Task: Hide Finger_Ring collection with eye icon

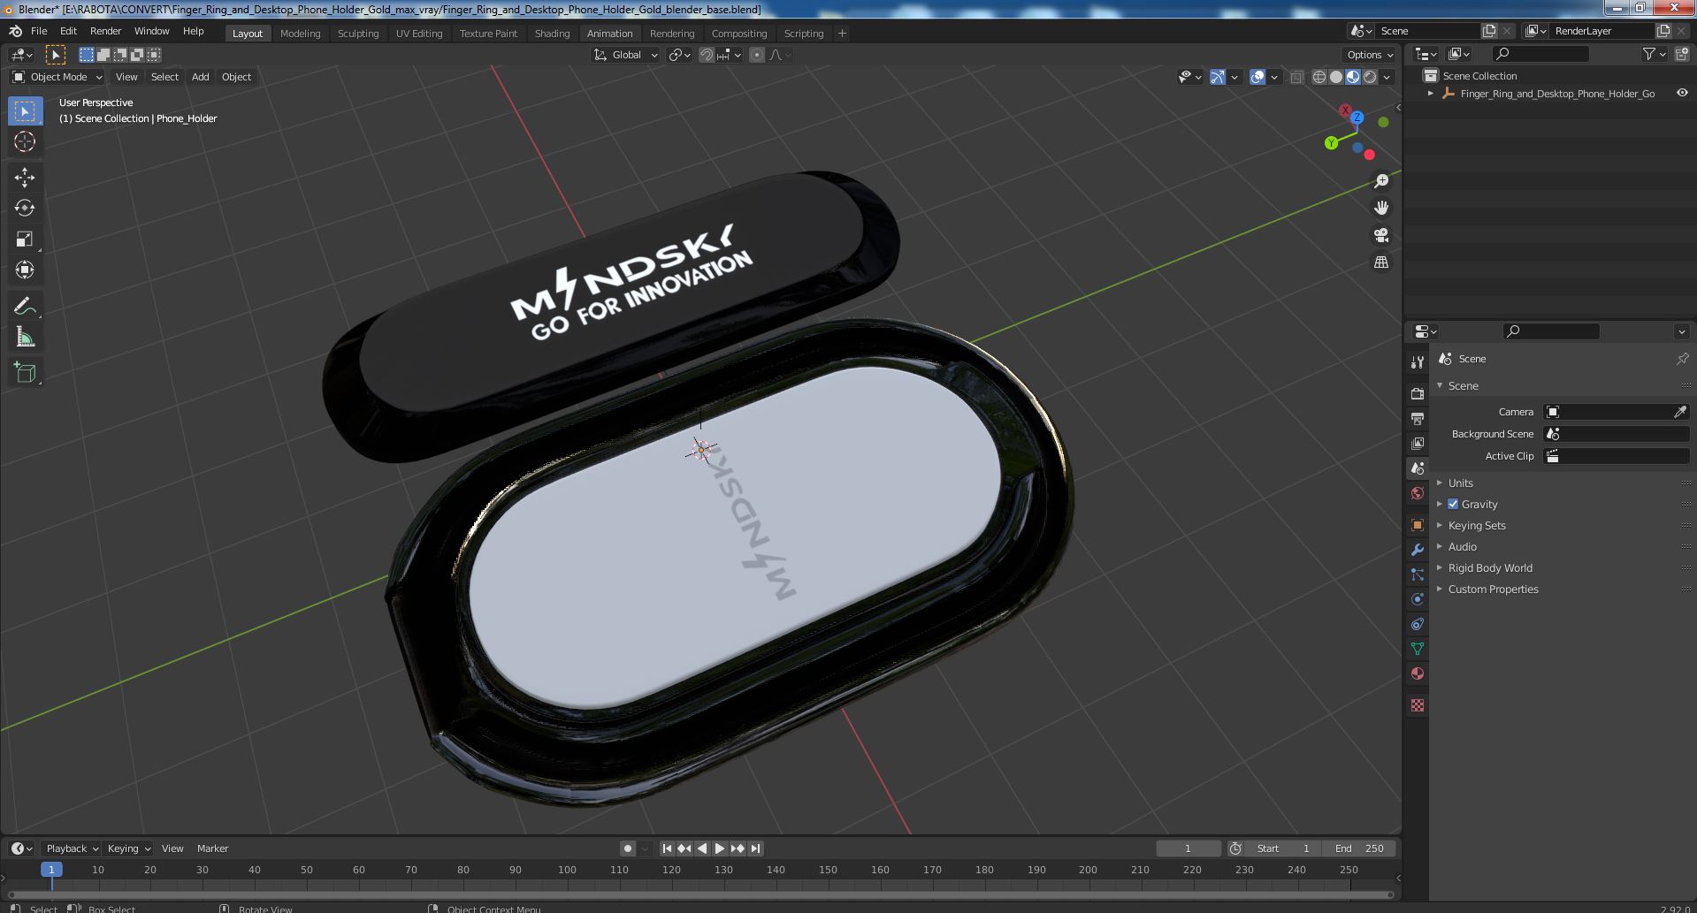Action: 1682,93
